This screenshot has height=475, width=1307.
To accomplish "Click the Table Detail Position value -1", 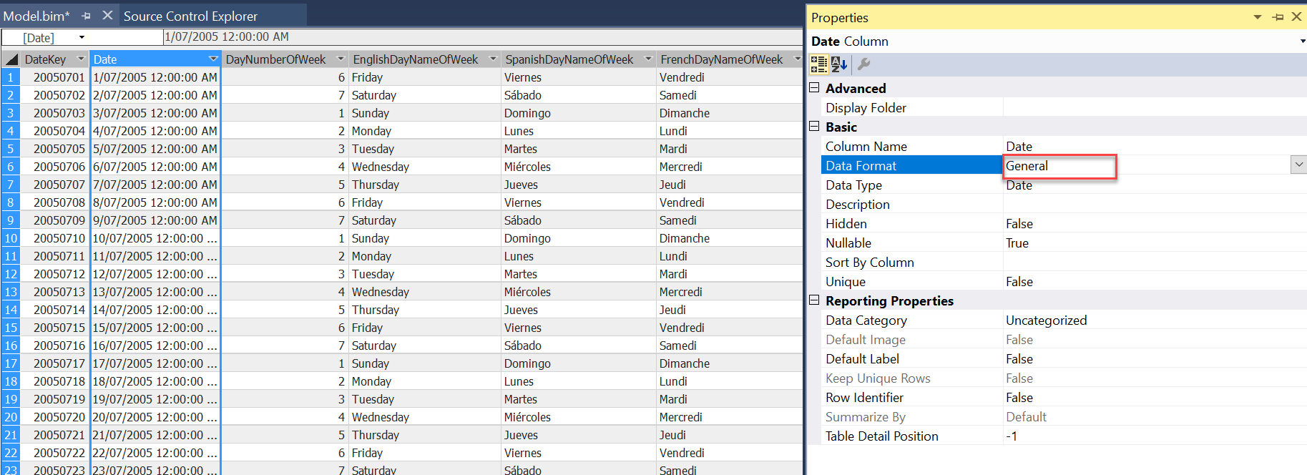I will coord(1011,436).
